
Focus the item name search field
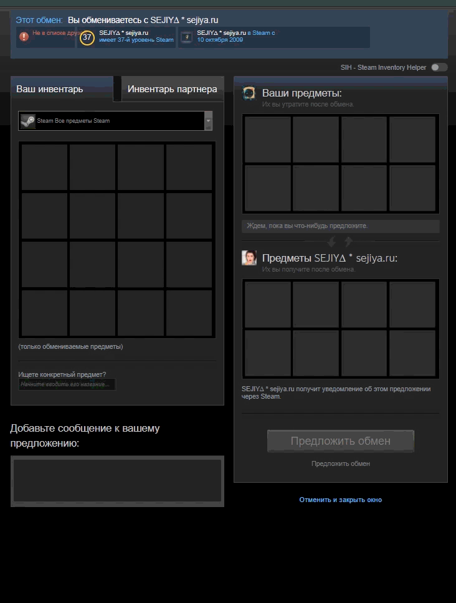click(x=67, y=384)
